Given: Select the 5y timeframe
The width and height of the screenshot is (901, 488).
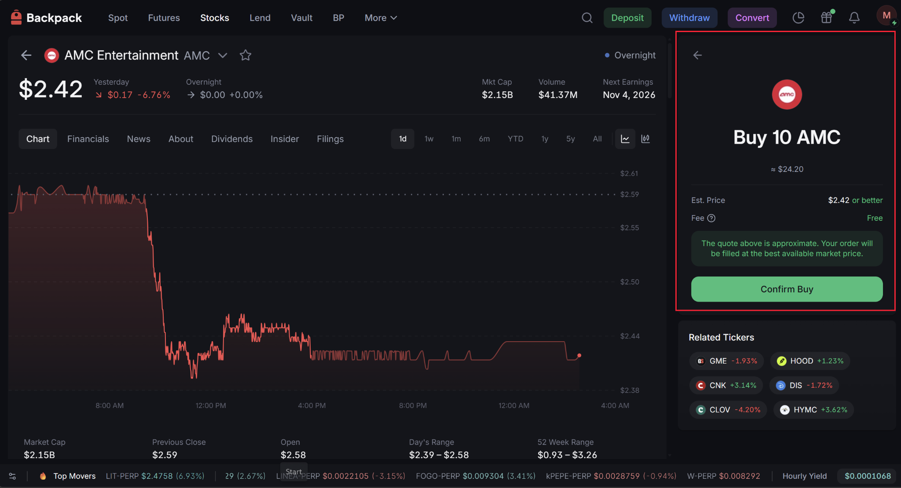Looking at the screenshot, I should (x=571, y=139).
